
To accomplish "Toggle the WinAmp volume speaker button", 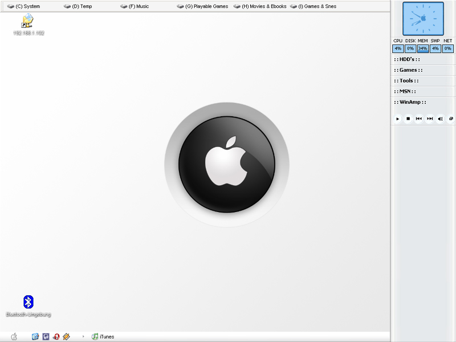I will (440, 119).
